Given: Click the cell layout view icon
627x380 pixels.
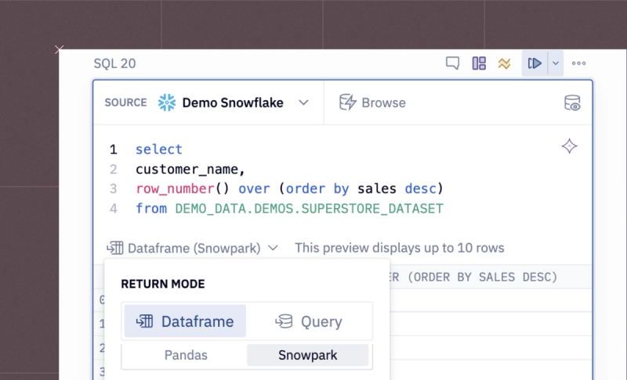Looking at the screenshot, I should coord(479,63).
